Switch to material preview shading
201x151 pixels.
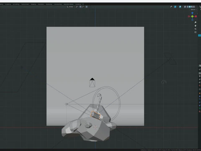(192, 7)
